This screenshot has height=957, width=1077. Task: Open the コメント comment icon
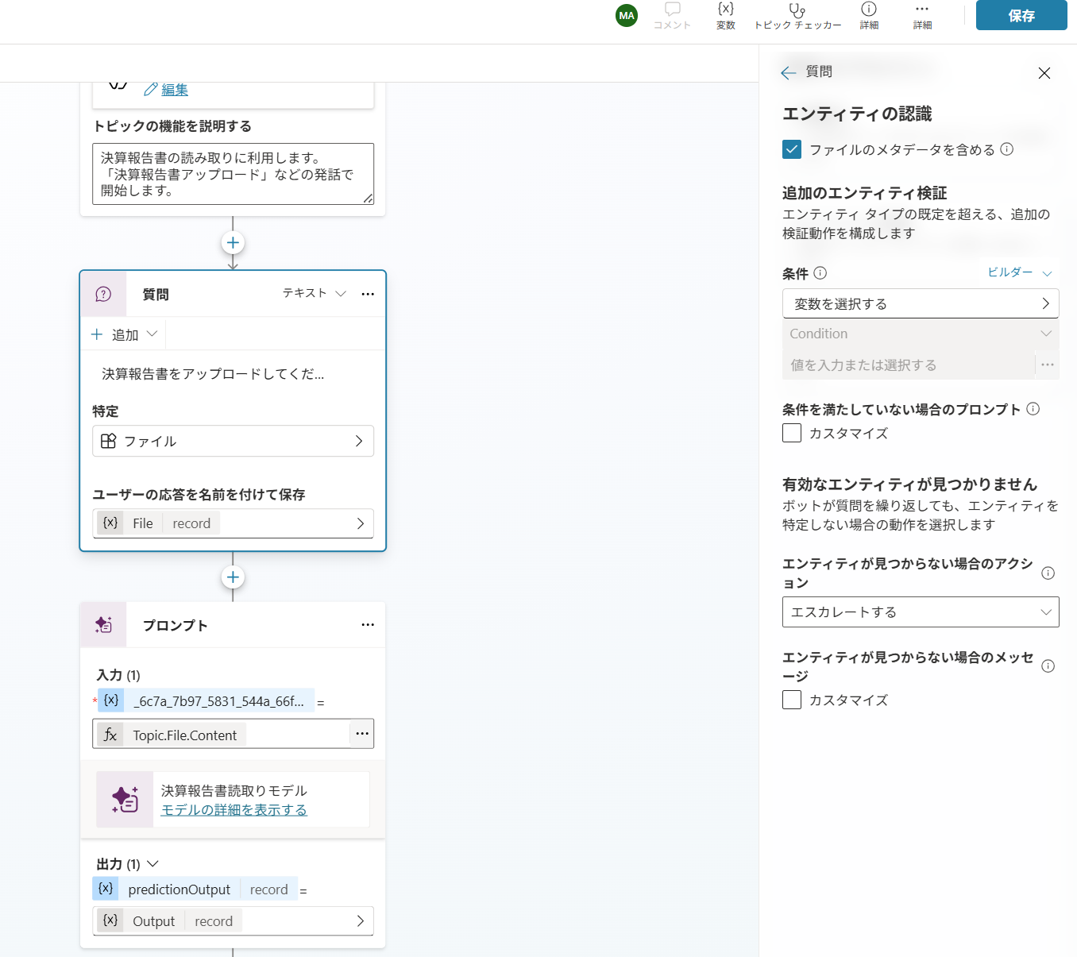coord(672,15)
